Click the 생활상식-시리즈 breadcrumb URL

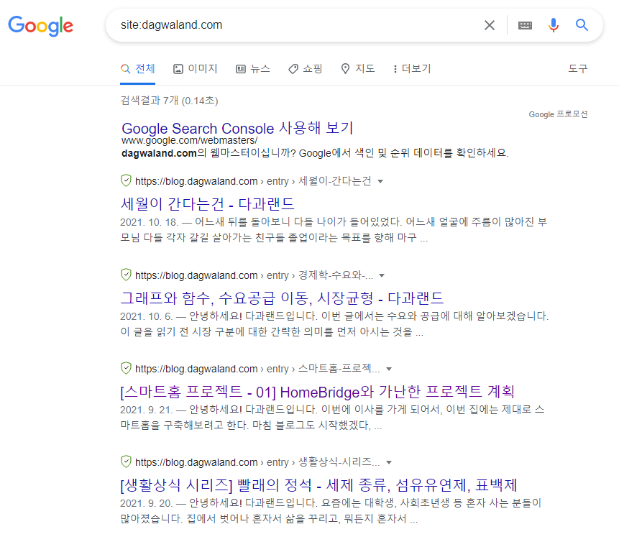point(257,462)
